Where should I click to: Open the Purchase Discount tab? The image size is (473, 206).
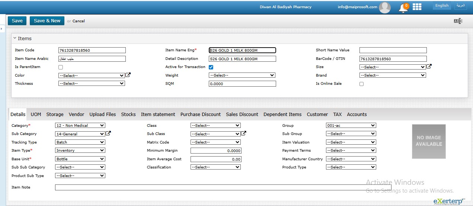(x=201, y=115)
